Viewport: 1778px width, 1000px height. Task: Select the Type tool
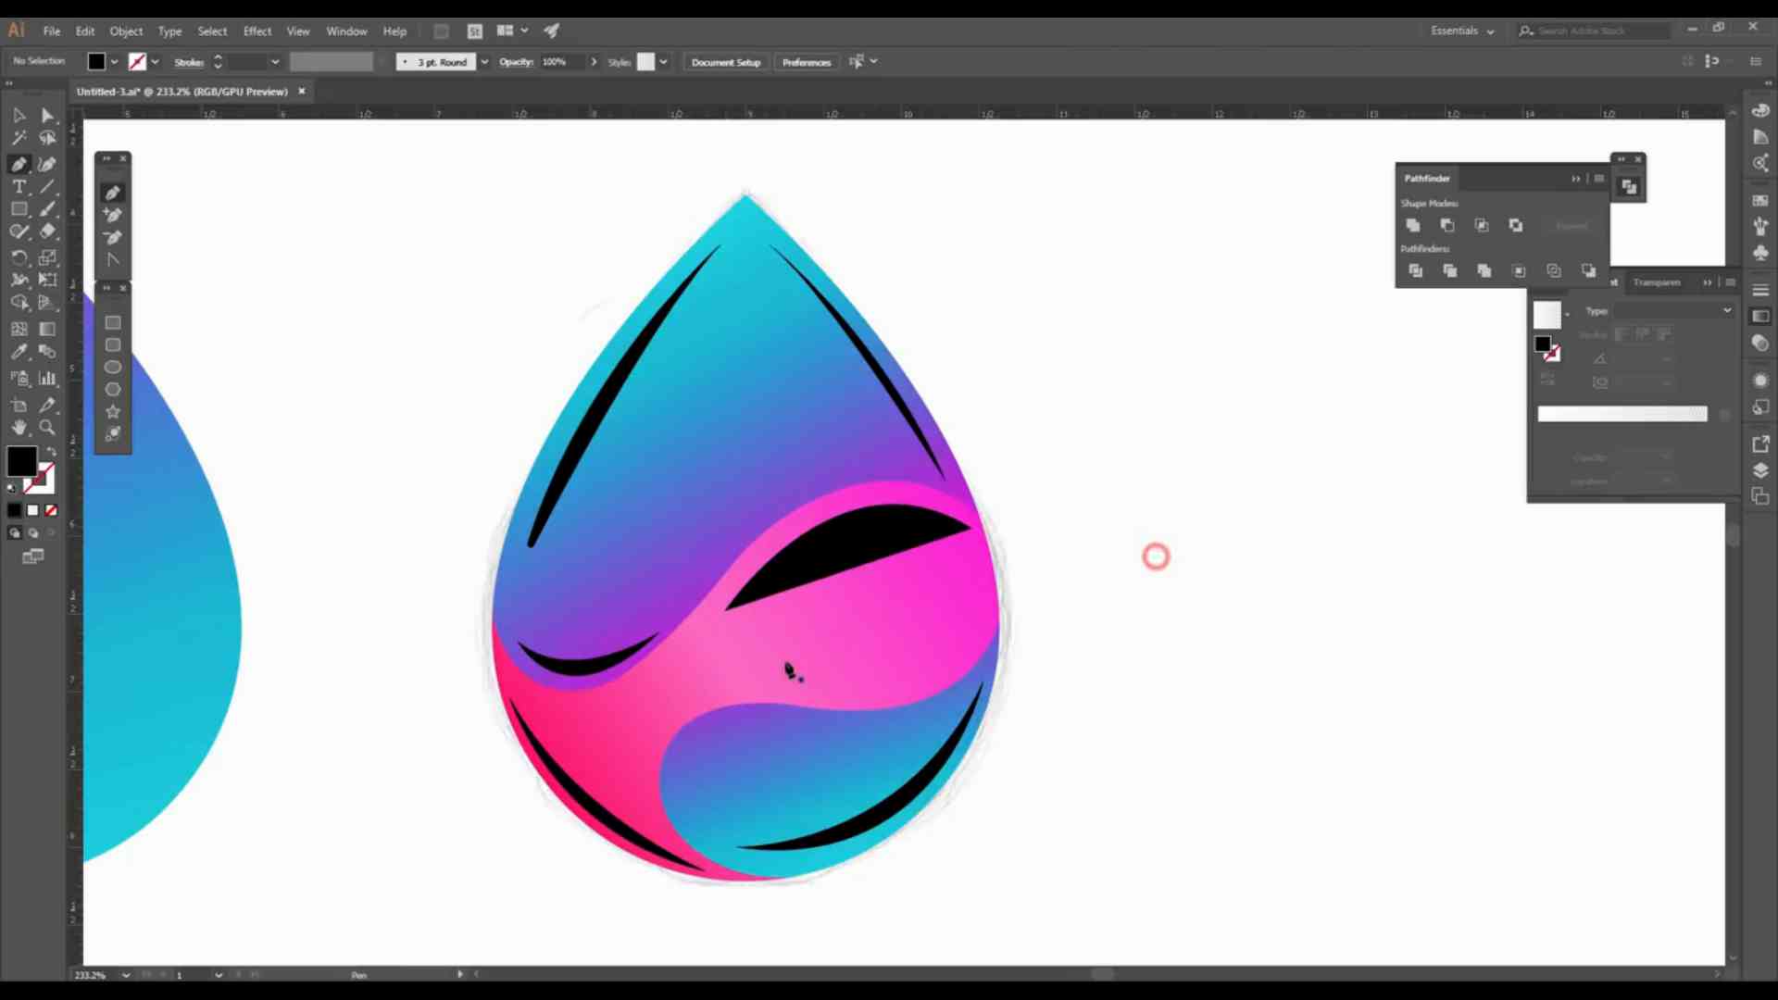pos(19,186)
